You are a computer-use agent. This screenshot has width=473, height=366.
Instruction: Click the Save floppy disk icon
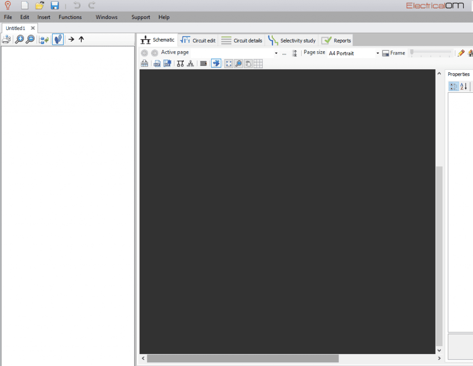click(55, 6)
